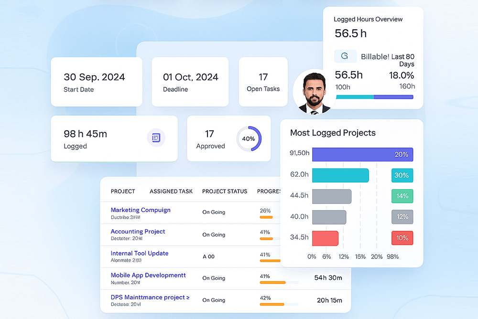Open the Accounting Project link
478x319 pixels.
coord(138,232)
